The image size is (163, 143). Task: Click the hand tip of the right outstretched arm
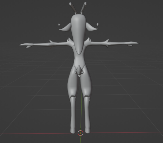[x=132, y=44]
